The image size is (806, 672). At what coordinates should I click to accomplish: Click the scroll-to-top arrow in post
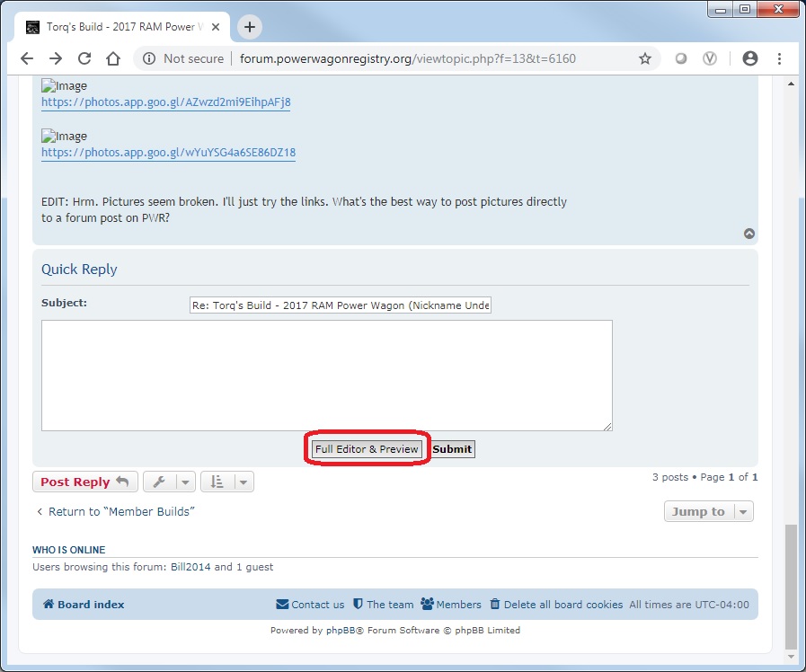[x=749, y=234]
